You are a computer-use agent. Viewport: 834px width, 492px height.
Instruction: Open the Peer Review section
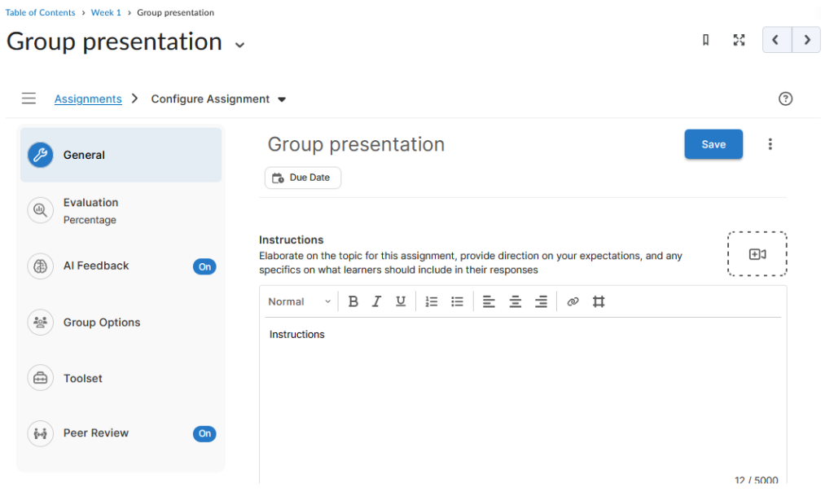click(x=121, y=433)
